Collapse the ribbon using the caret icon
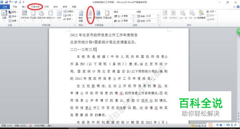This screenshot has height=129, width=240. pos(234,7)
